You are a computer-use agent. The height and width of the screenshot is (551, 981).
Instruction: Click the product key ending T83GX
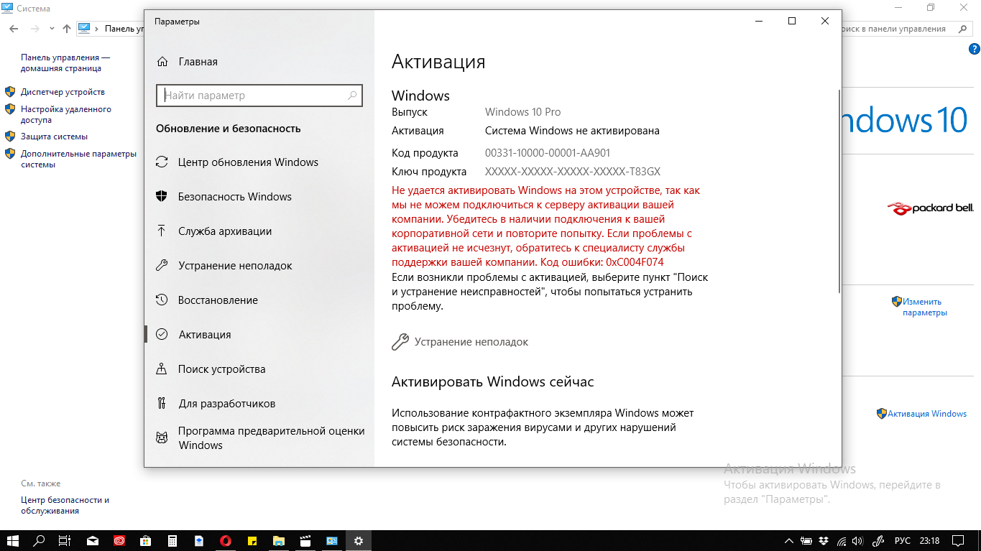tap(572, 172)
